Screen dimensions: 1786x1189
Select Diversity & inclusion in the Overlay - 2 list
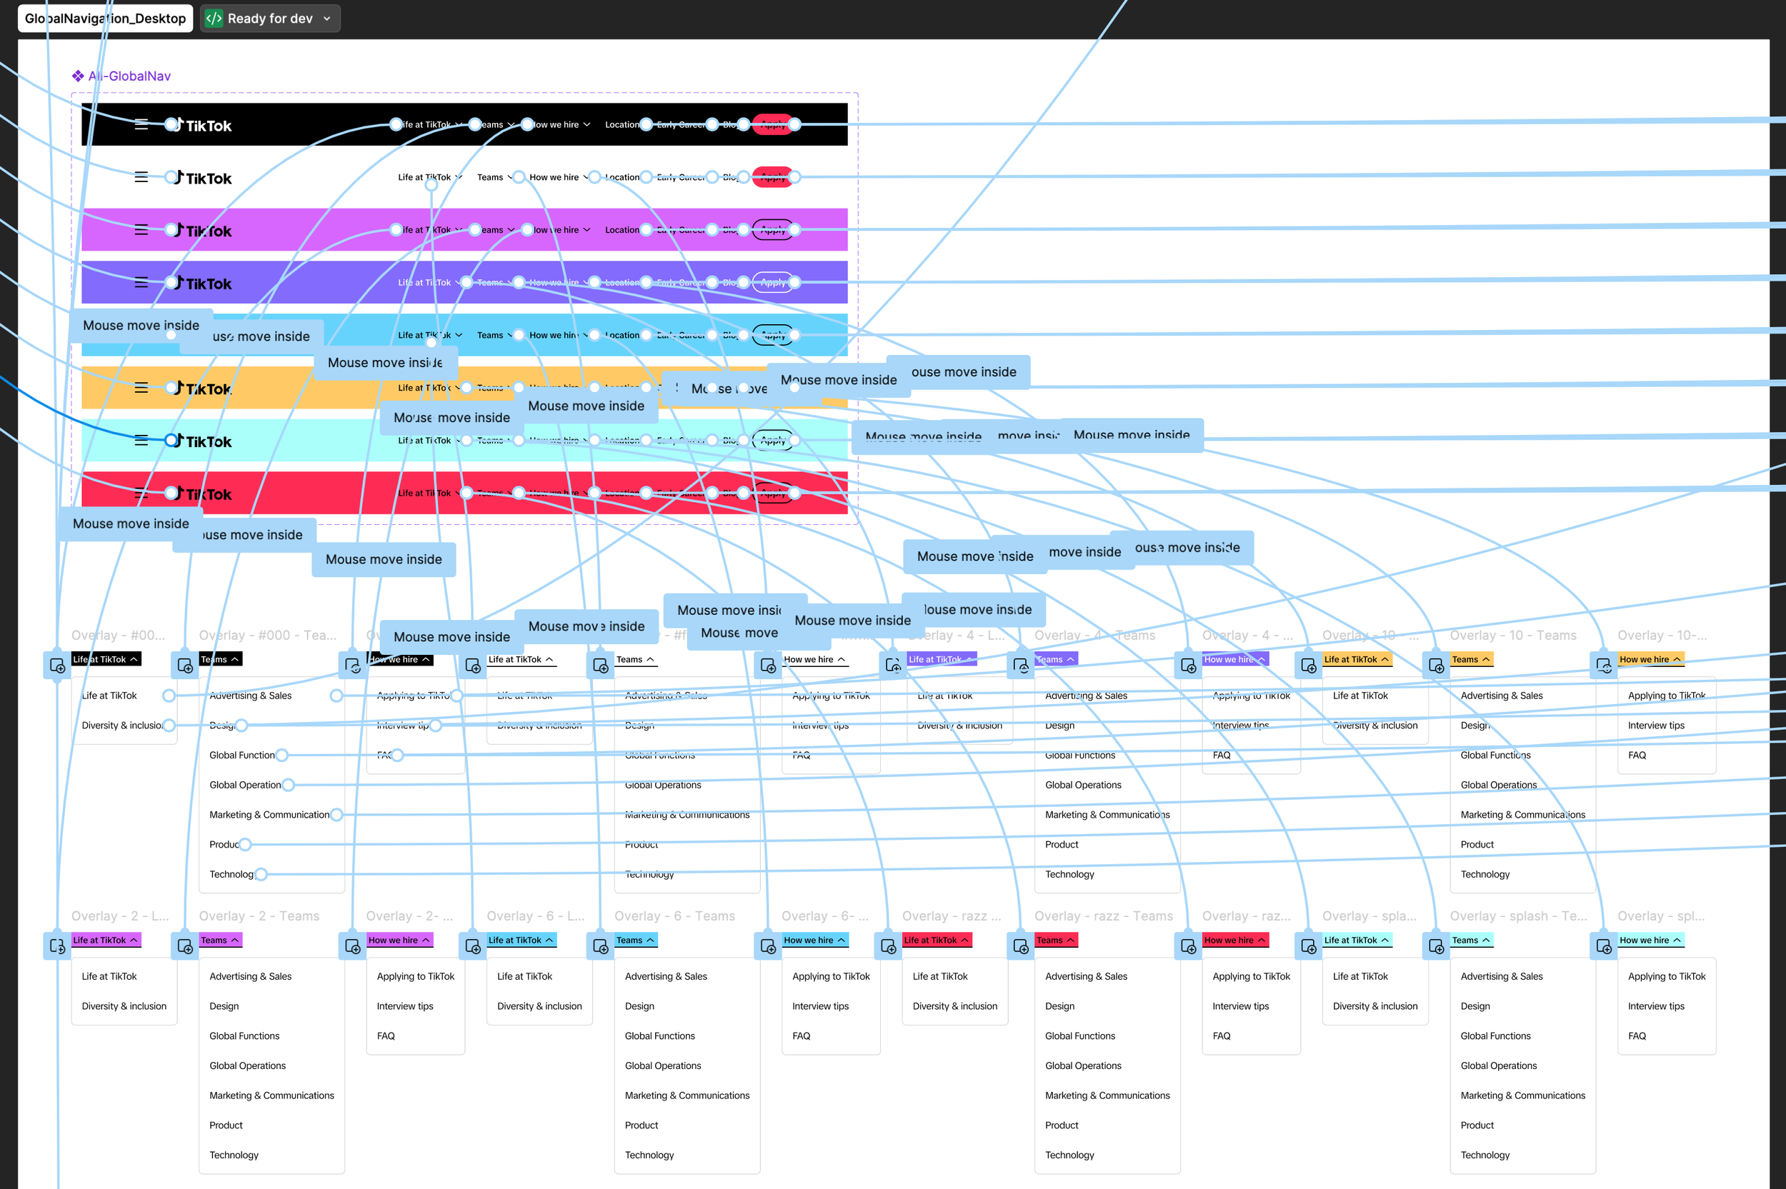(124, 1005)
